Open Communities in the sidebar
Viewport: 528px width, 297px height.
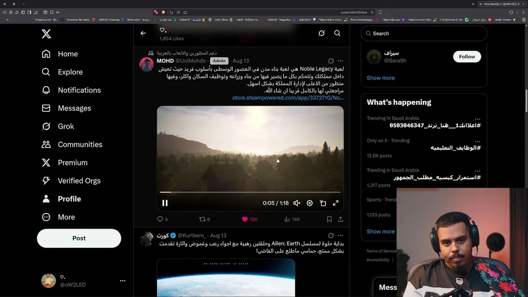pos(72,144)
